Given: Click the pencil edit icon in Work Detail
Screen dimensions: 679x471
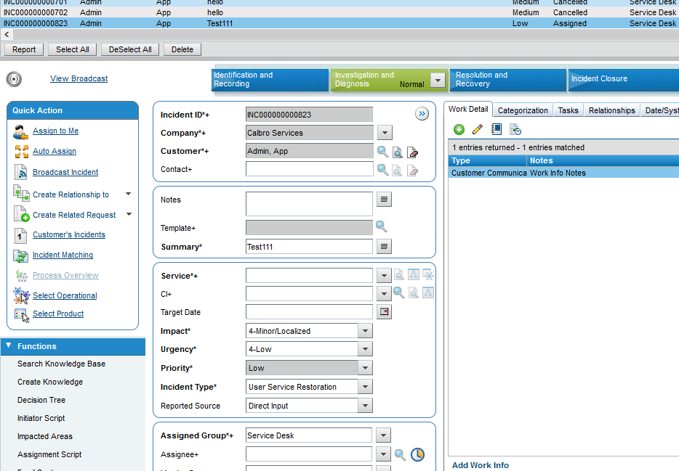Looking at the screenshot, I should 478,129.
